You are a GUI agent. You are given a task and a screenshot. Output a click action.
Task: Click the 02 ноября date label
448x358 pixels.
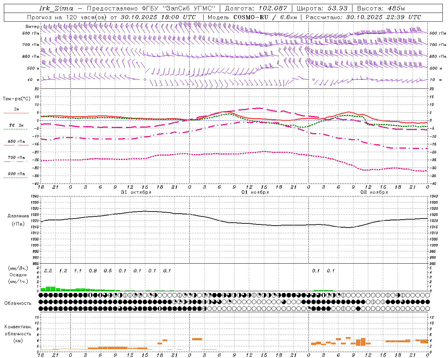tap(374, 192)
